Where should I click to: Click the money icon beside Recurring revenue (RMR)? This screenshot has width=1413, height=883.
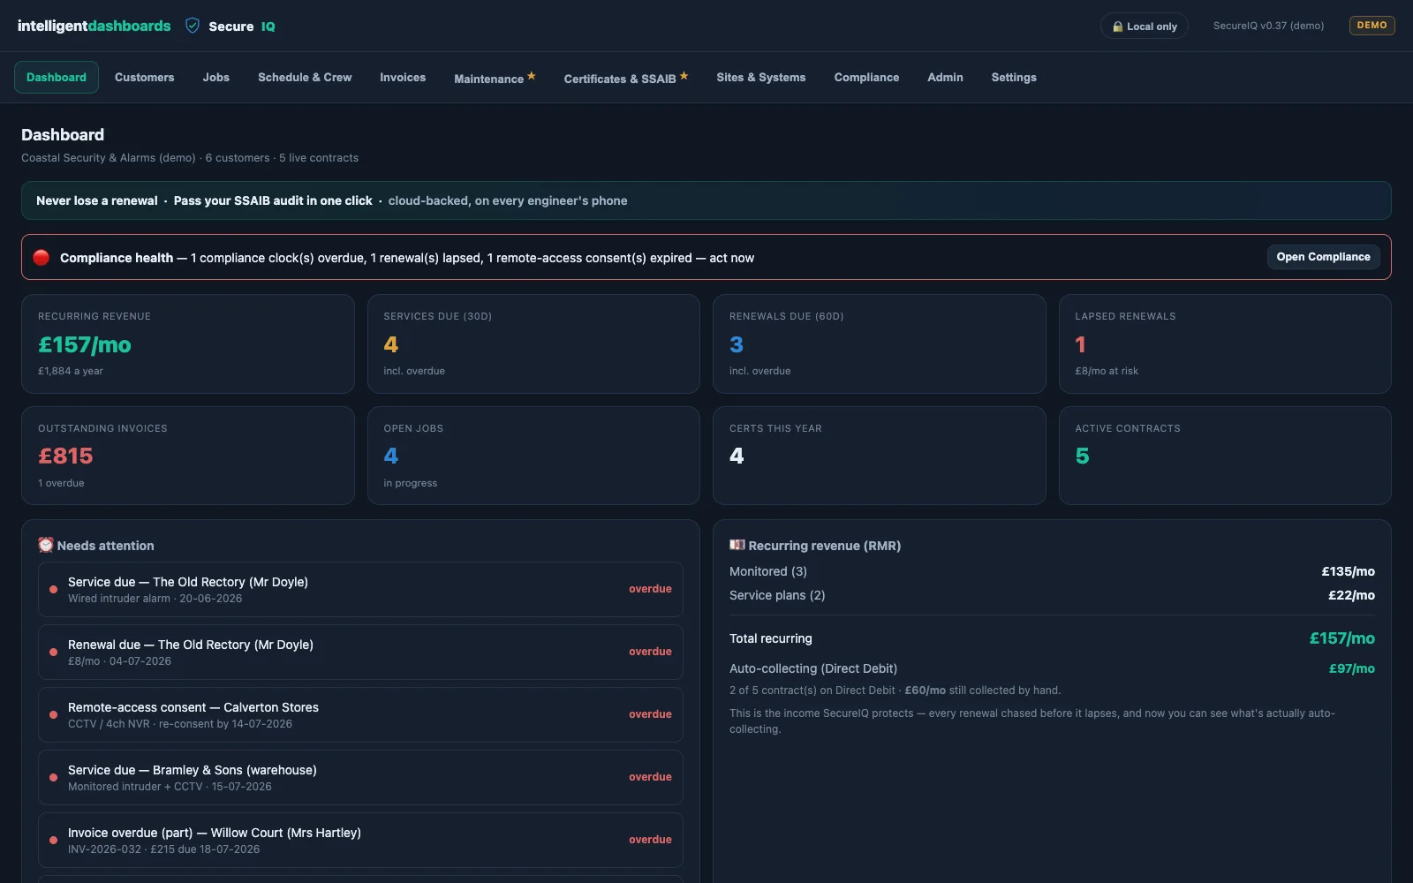[x=737, y=545]
